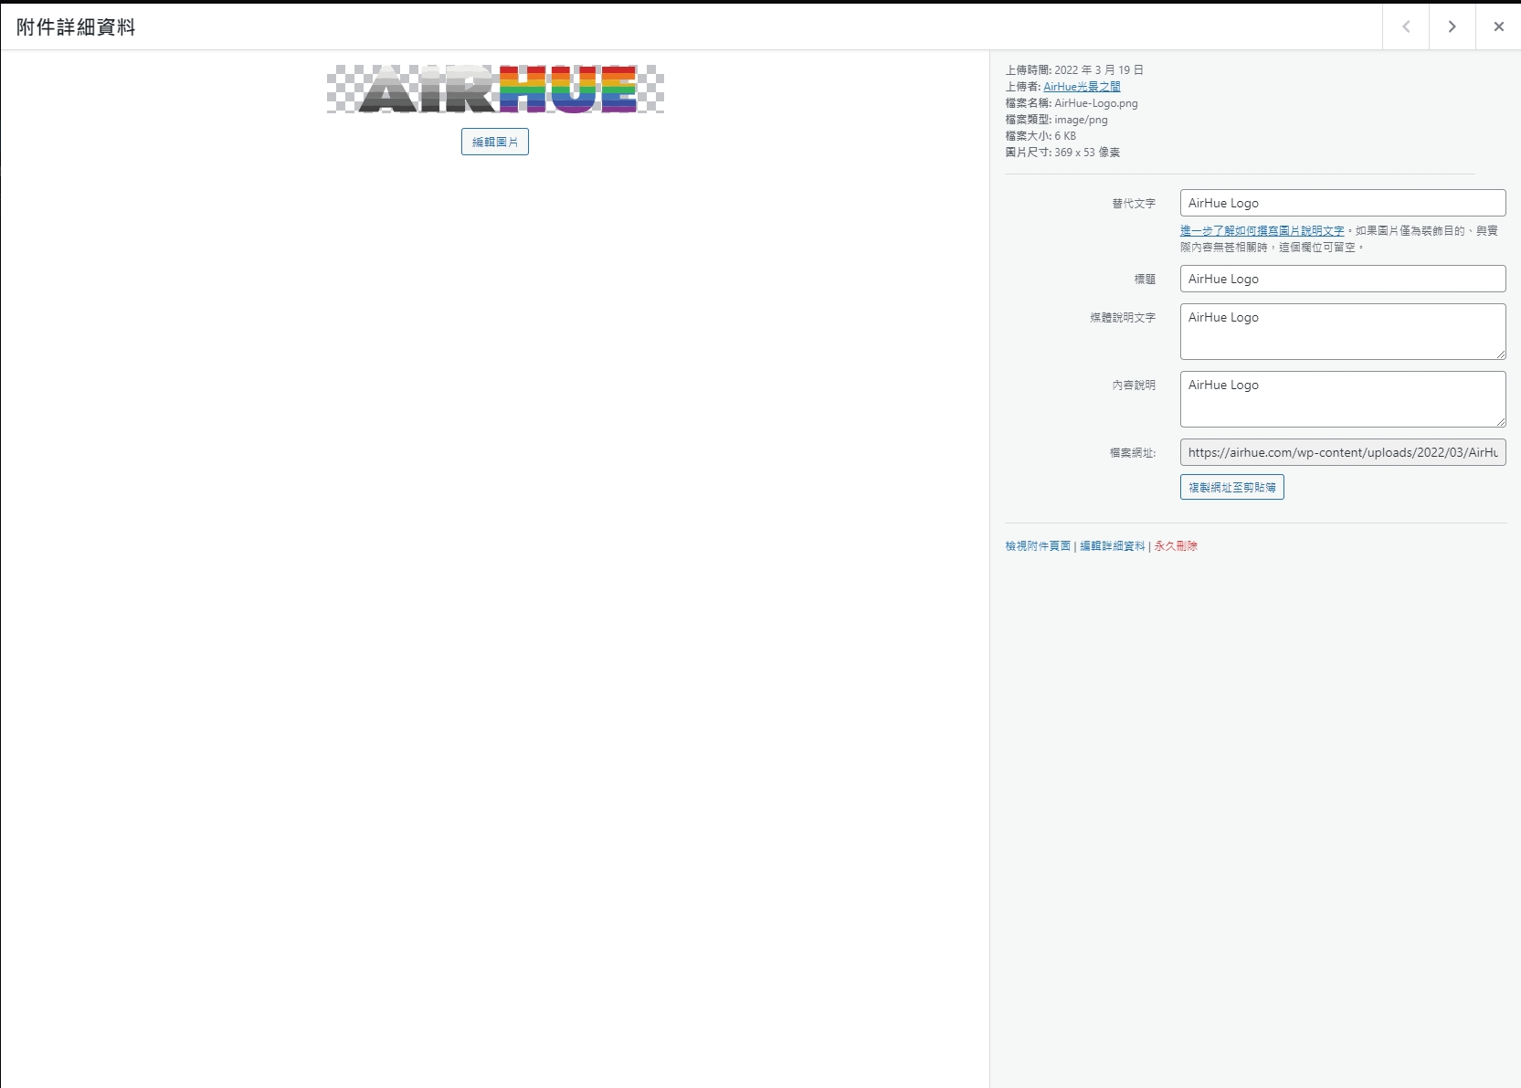Go to the previous attachment arrow
1521x1088 pixels.
coord(1406,26)
